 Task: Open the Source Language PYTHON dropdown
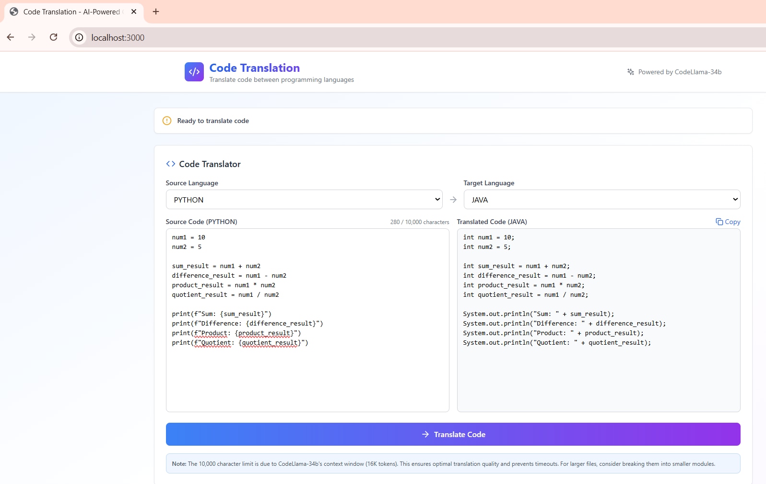click(x=304, y=200)
